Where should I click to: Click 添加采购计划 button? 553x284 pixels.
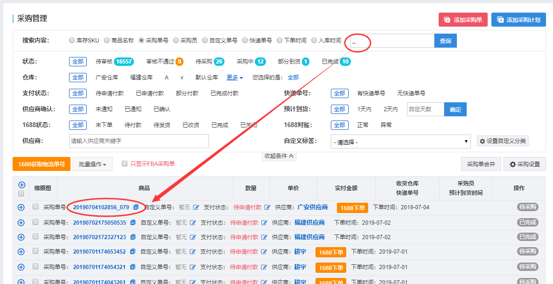tap(518, 20)
